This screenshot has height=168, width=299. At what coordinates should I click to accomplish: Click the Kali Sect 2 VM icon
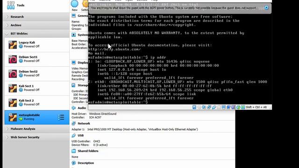click(13, 103)
